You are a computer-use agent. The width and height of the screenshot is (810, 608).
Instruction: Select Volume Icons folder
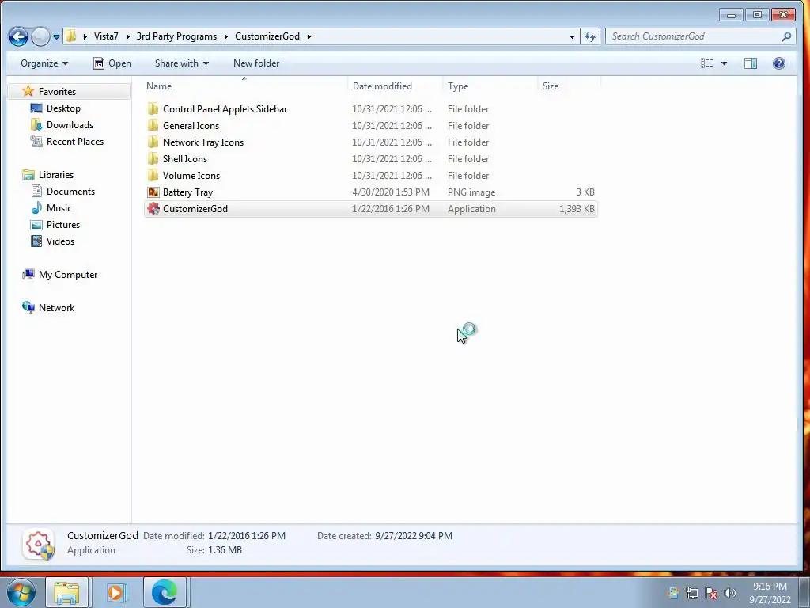[x=371, y=175]
